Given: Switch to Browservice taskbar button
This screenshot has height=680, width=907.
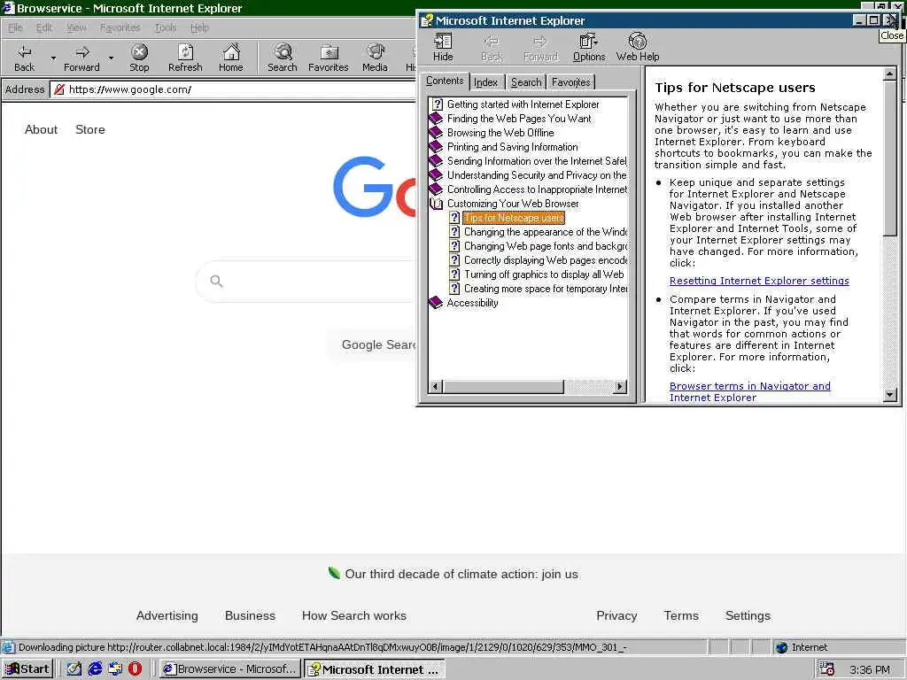Looking at the screenshot, I should 230,669.
